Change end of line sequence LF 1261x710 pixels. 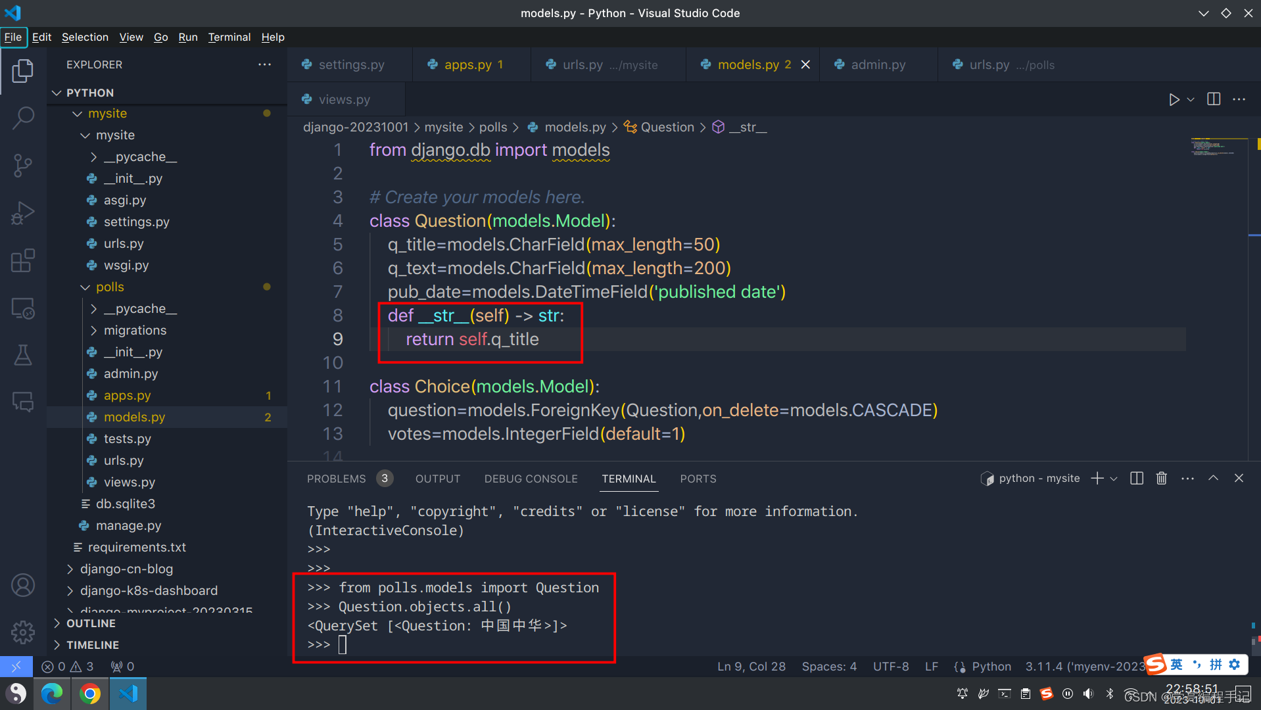point(932,667)
